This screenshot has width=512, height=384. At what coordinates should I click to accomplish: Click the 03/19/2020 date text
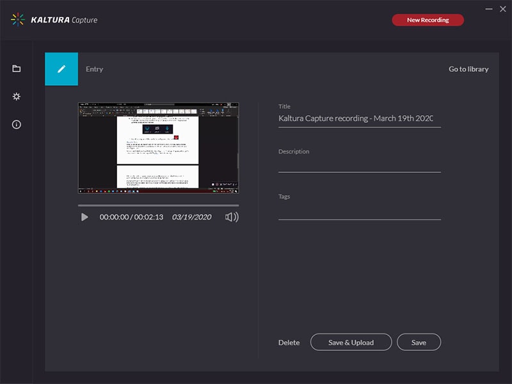point(191,217)
